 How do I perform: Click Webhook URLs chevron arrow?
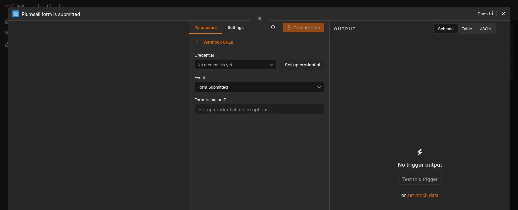tap(197, 41)
